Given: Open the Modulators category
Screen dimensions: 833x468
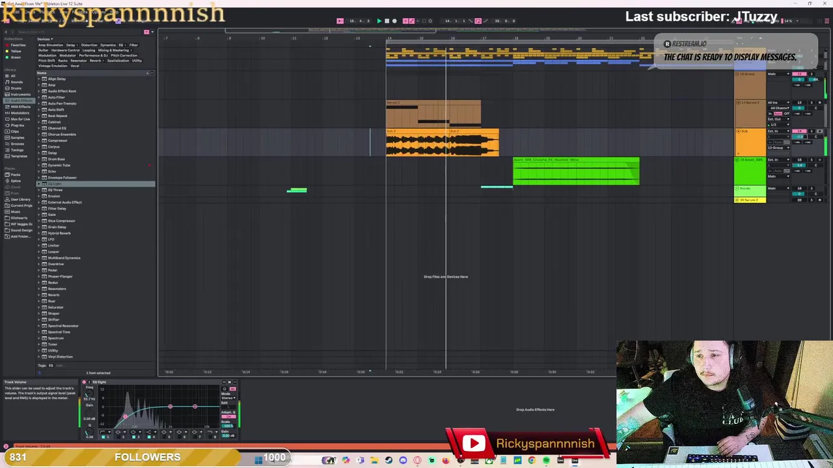Looking at the screenshot, I should pos(20,113).
